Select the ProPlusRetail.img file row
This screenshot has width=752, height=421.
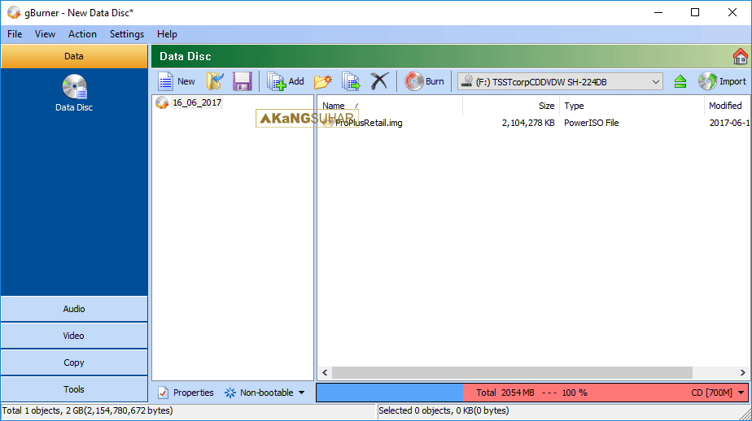pyautogui.click(x=532, y=123)
